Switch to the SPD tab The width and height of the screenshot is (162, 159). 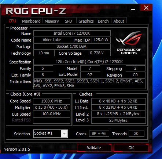pyautogui.click(x=69, y=21)
